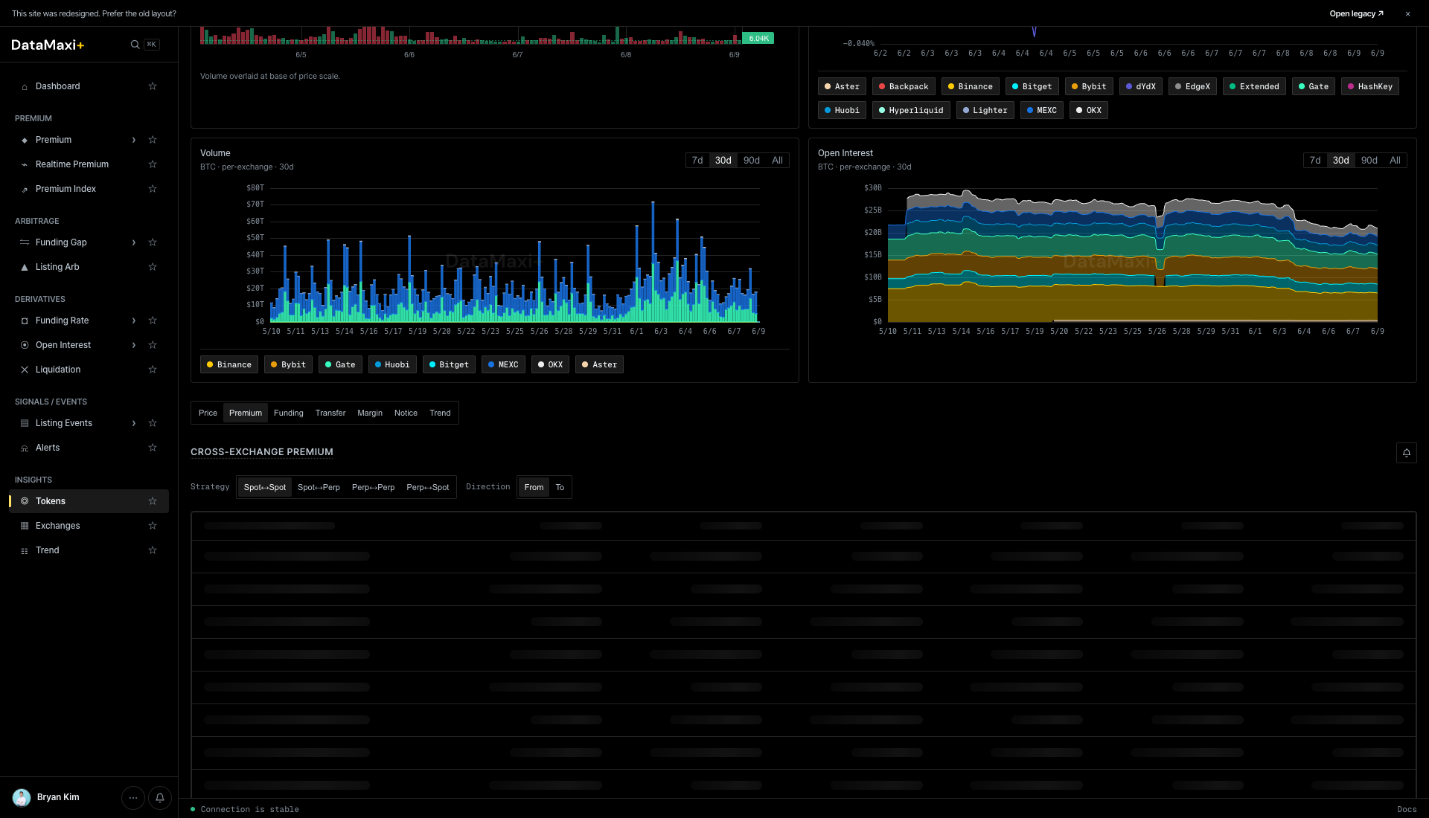1429x818 pixels.
Task: Toggle MEXC series in Volume chart
Action: (503, 364)
